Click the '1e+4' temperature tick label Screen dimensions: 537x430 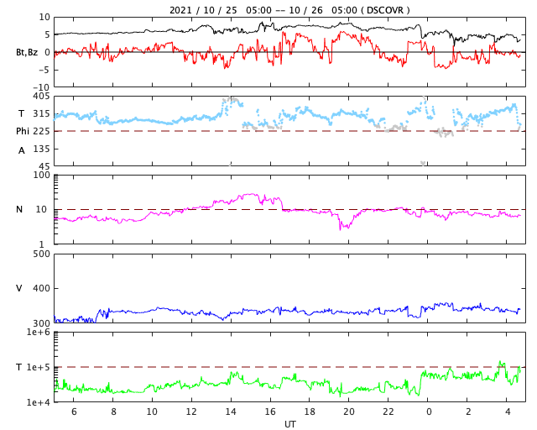[38, 402]
